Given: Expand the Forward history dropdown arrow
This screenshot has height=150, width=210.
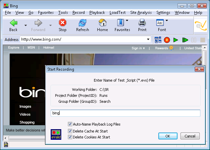Looking at the screenshot, I should coord(50,25).
